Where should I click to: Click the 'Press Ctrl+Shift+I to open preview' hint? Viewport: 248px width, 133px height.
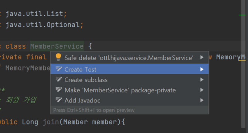(x=94, y=110)
